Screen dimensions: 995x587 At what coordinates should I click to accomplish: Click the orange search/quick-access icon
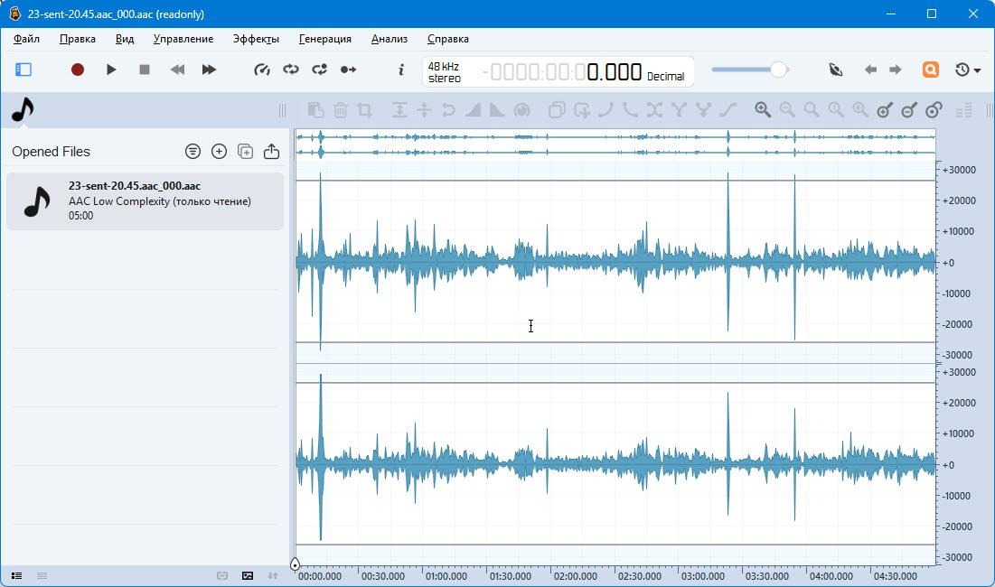pyautogui.click(x=930, y=70)
